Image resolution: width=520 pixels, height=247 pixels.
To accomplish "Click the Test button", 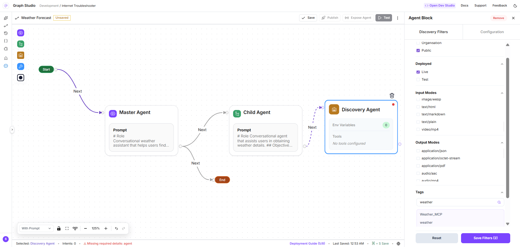I will coord(384,18).
